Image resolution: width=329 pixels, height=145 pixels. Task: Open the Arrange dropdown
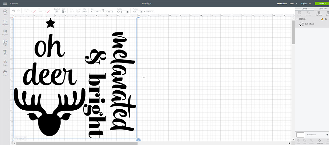(x=78, y=11)
